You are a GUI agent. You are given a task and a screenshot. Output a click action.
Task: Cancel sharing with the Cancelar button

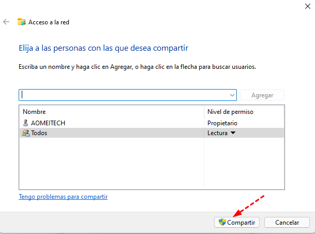[287, 222]
